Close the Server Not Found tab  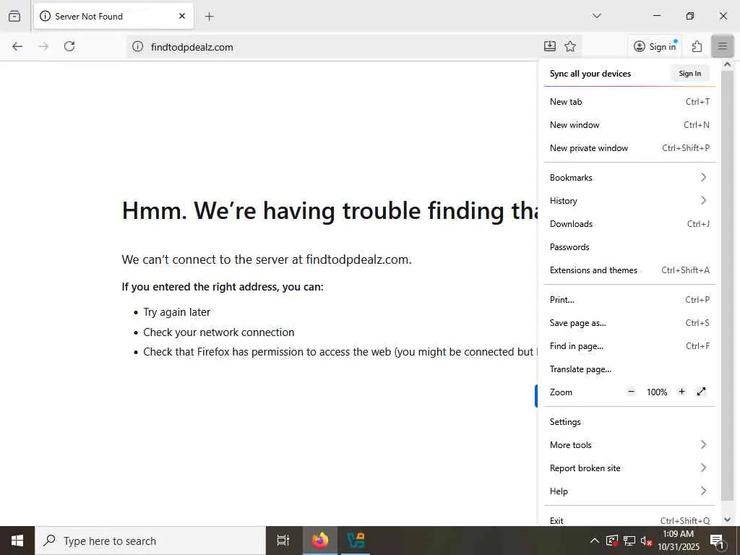point(182,16)
